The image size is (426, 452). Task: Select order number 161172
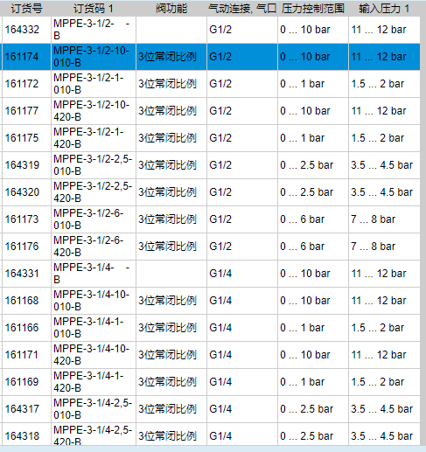click(x=22, y=84)
